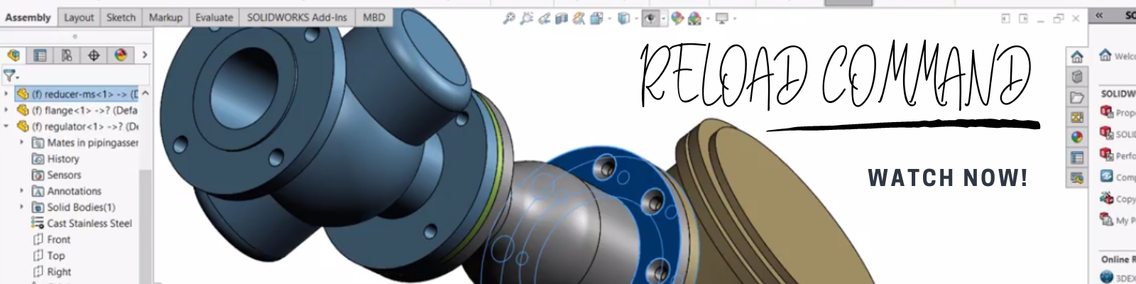This screenshot has height=284, width=1136.
Task: Open the Apply Scene dropdown arrow
Action: tap(707, 19)
